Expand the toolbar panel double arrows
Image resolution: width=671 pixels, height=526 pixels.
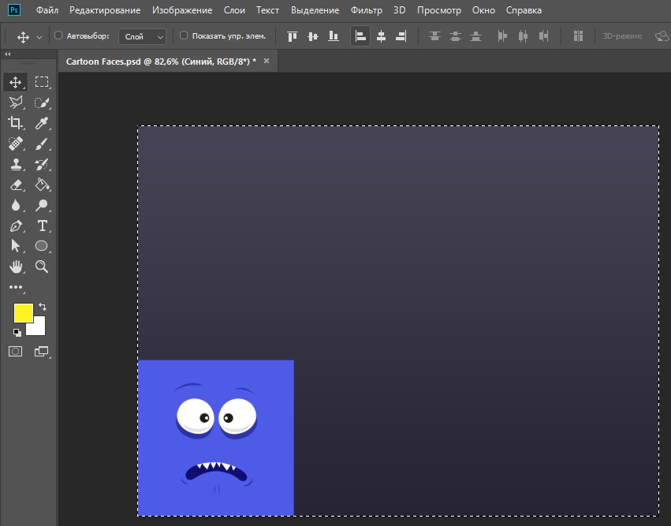pos(8,54)
